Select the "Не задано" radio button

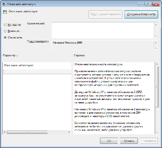click(5, 25)
